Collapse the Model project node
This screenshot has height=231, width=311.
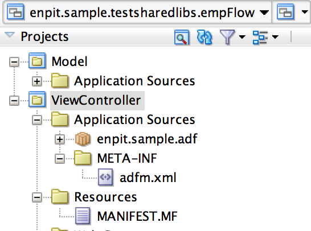(x=14, y=62)
